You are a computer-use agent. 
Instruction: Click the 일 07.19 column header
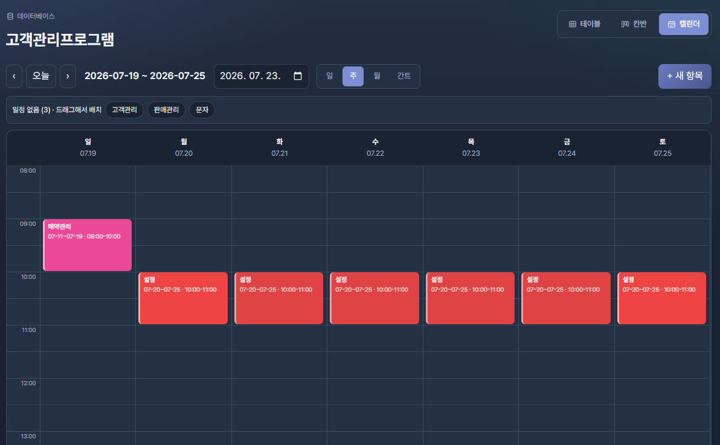[x=88, y=147]
